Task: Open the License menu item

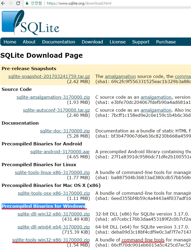Action: [x=118, y=42]
